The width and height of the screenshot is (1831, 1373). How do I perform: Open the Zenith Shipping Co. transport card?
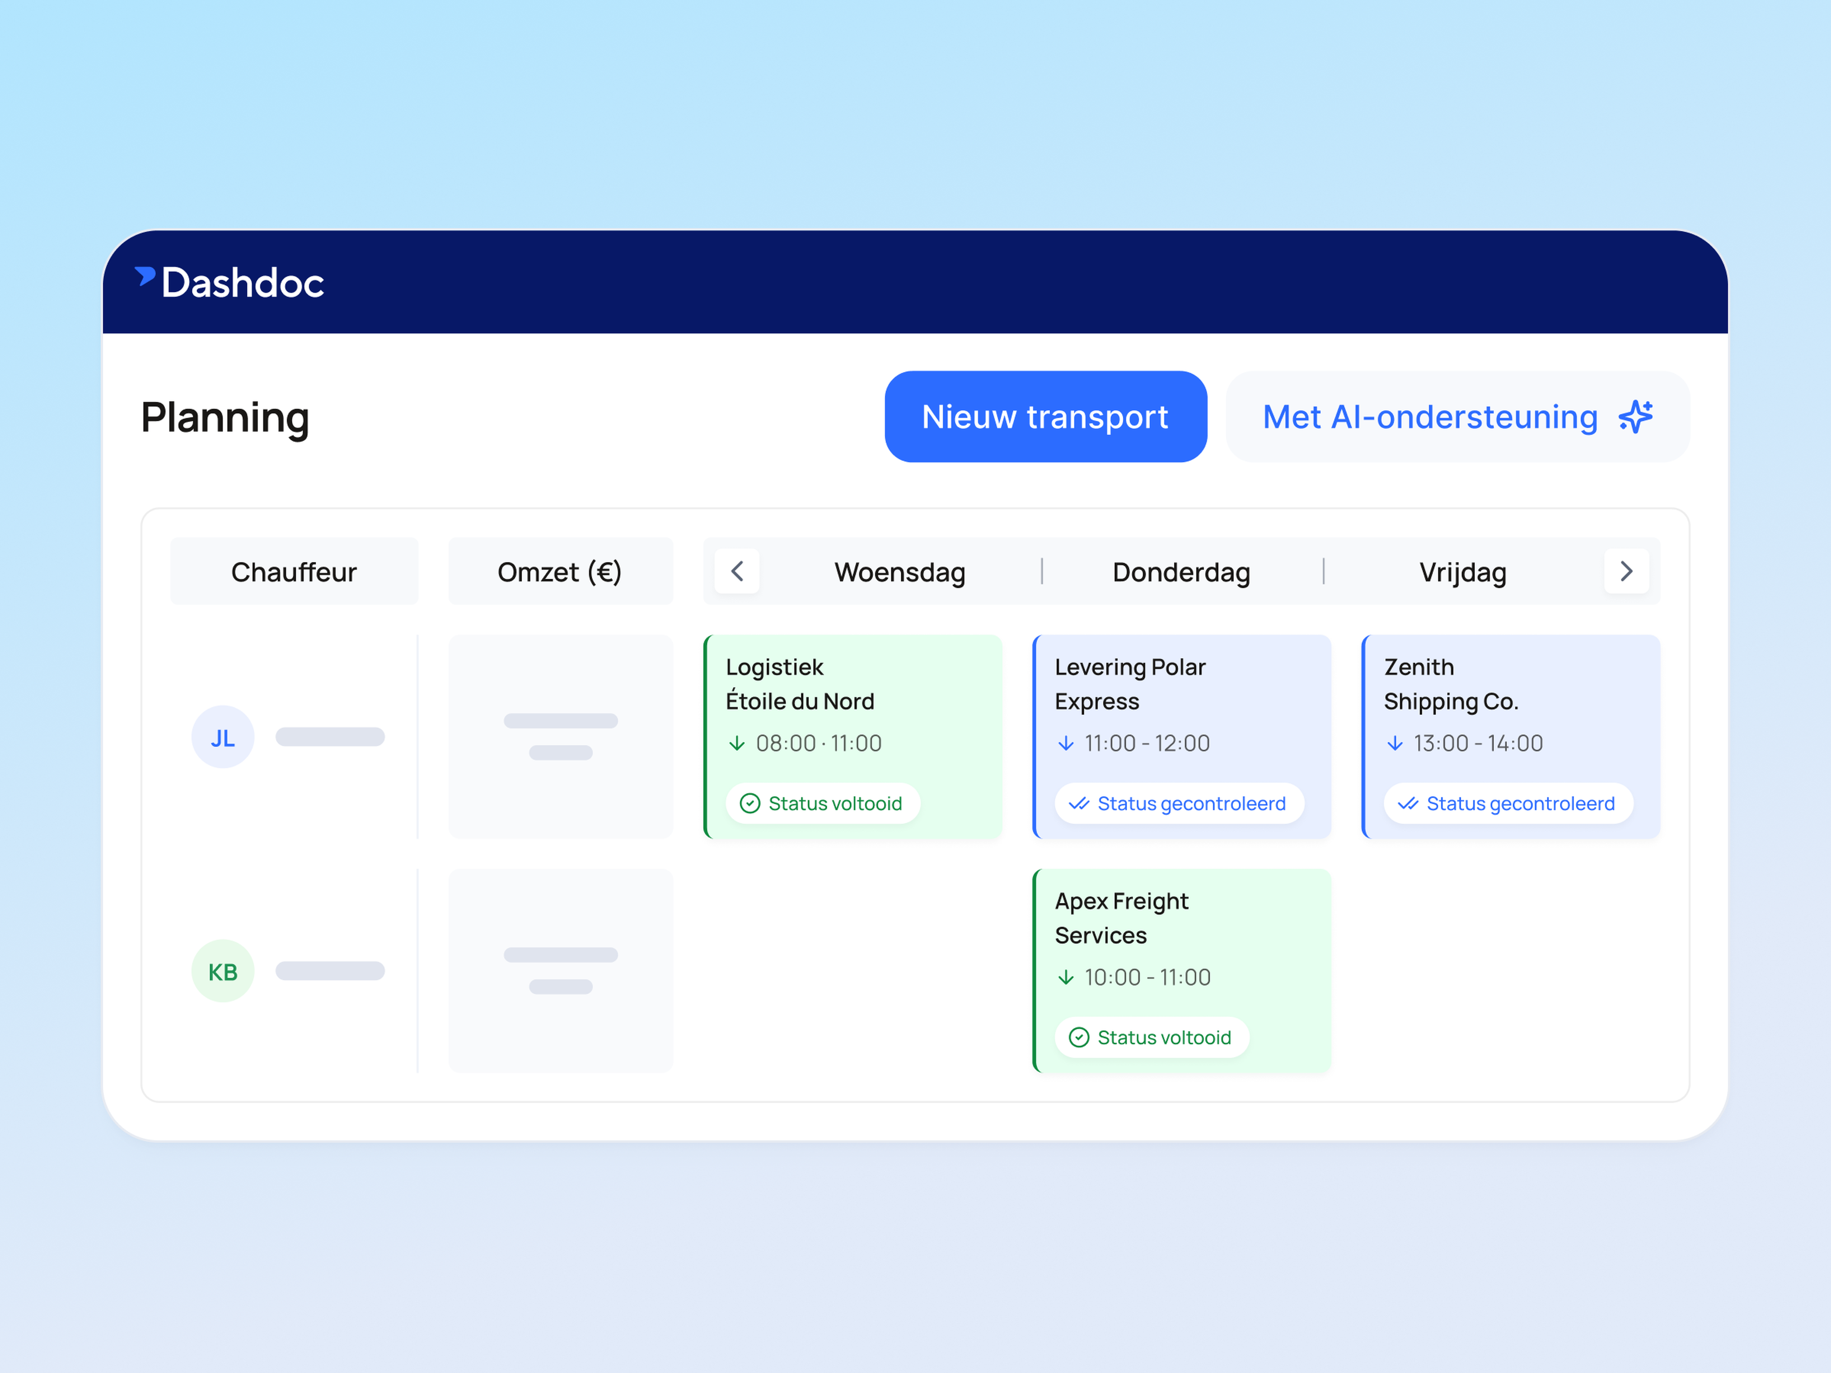click(1511, 737)
